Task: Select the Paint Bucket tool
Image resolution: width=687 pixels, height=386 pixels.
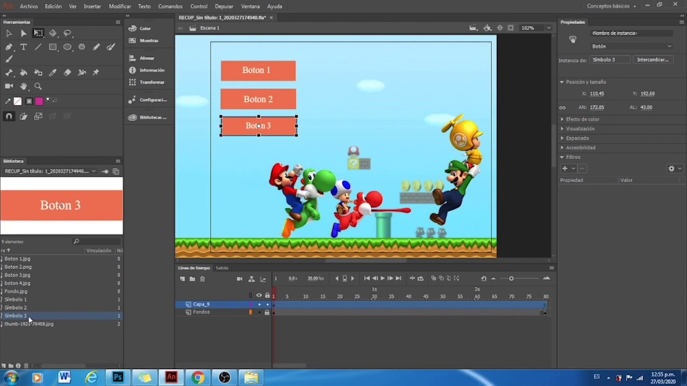Action: coord(24,72)
